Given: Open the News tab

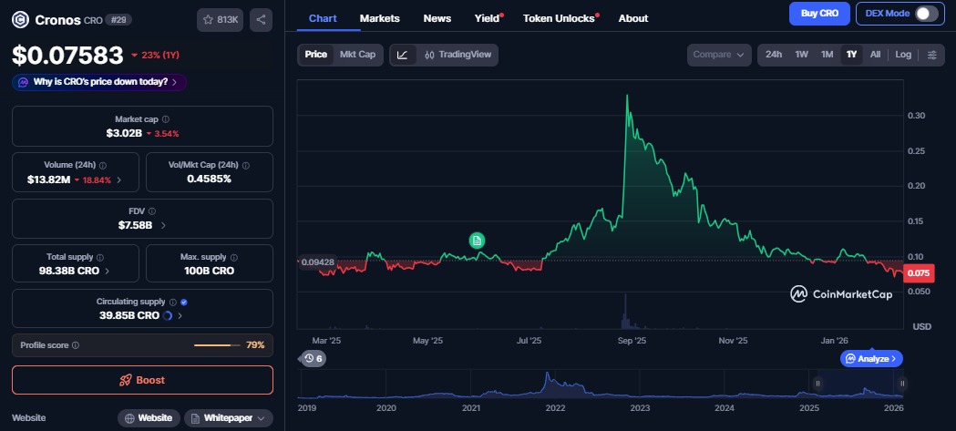Looking at the screenshot, I should pos(437,18).
